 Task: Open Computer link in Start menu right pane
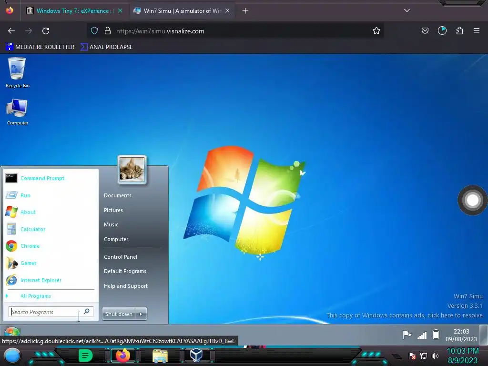(116, 239)
